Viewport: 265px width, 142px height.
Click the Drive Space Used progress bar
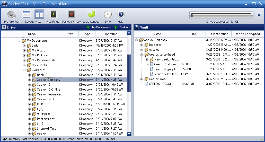221,15
